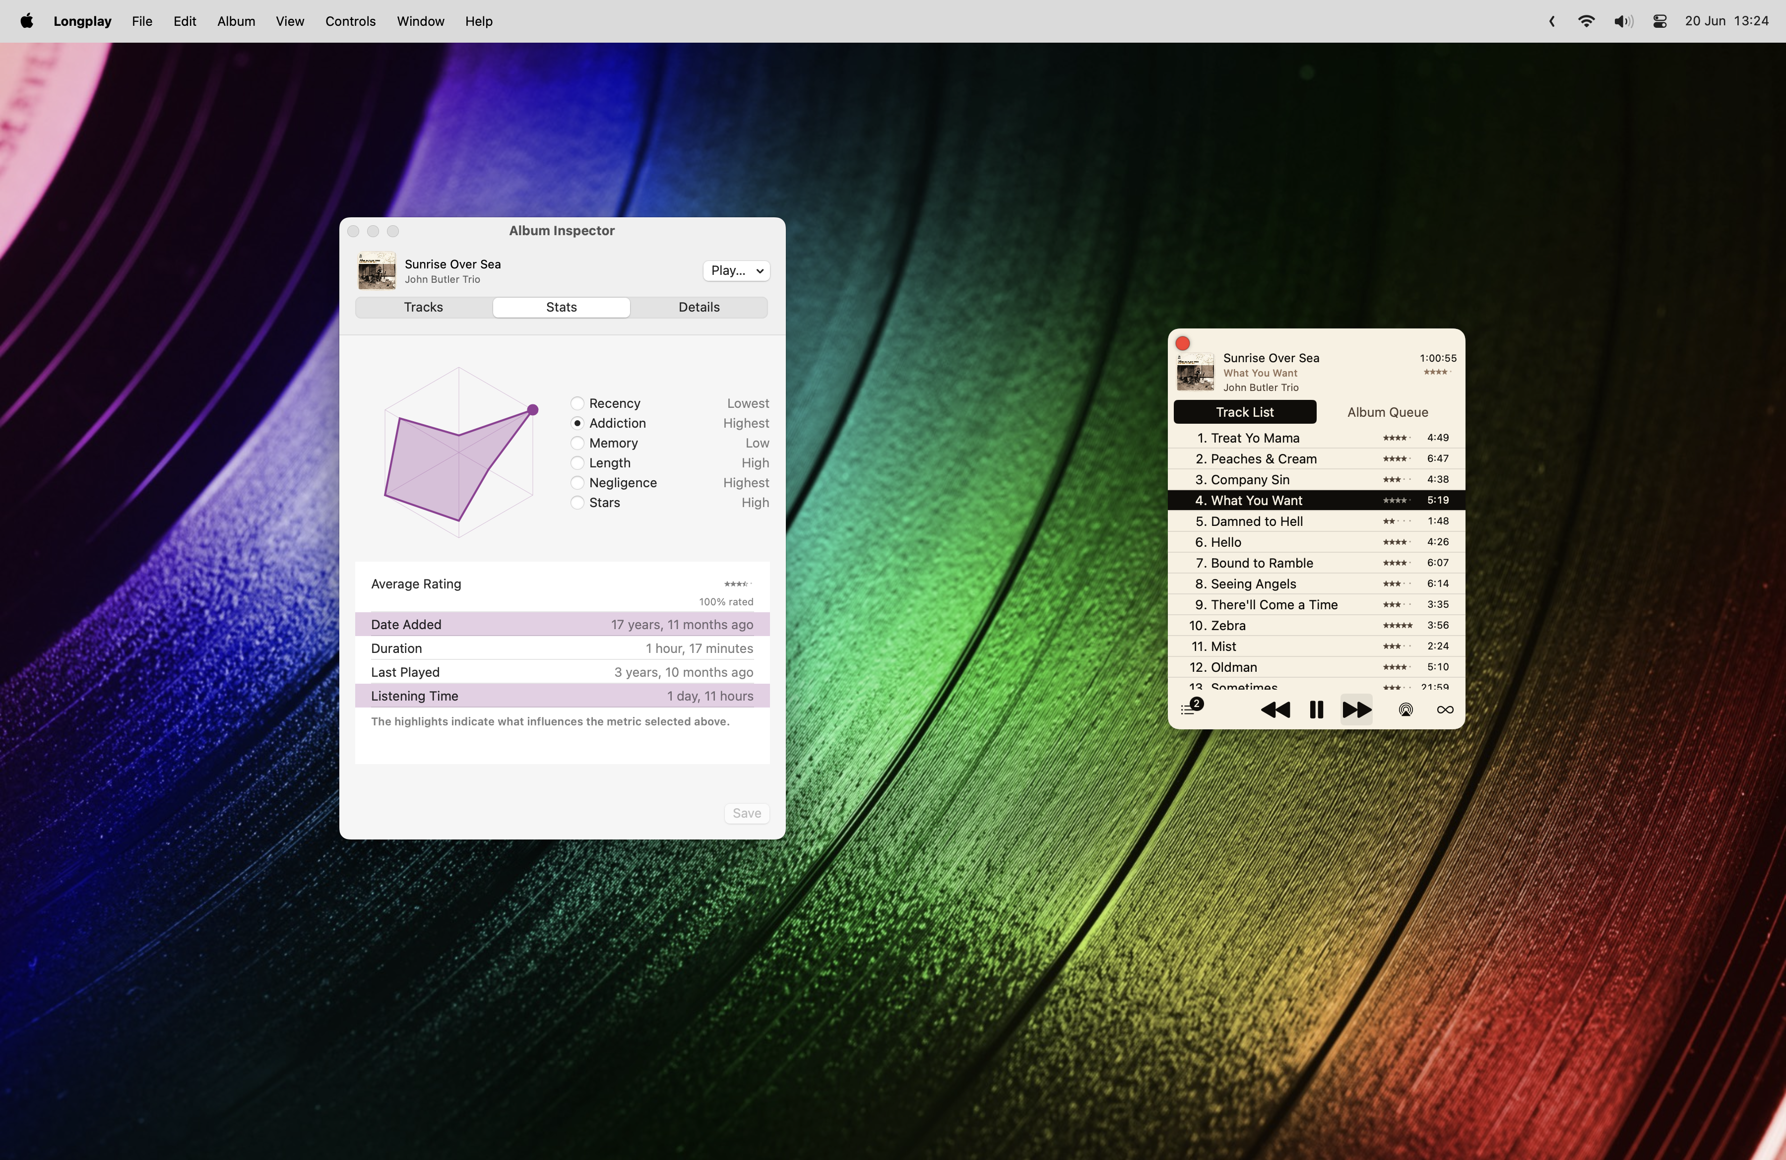This screenshot has height=1160, width=1786.
Task: Close mini player with red button
Action: coord(1183,343)
